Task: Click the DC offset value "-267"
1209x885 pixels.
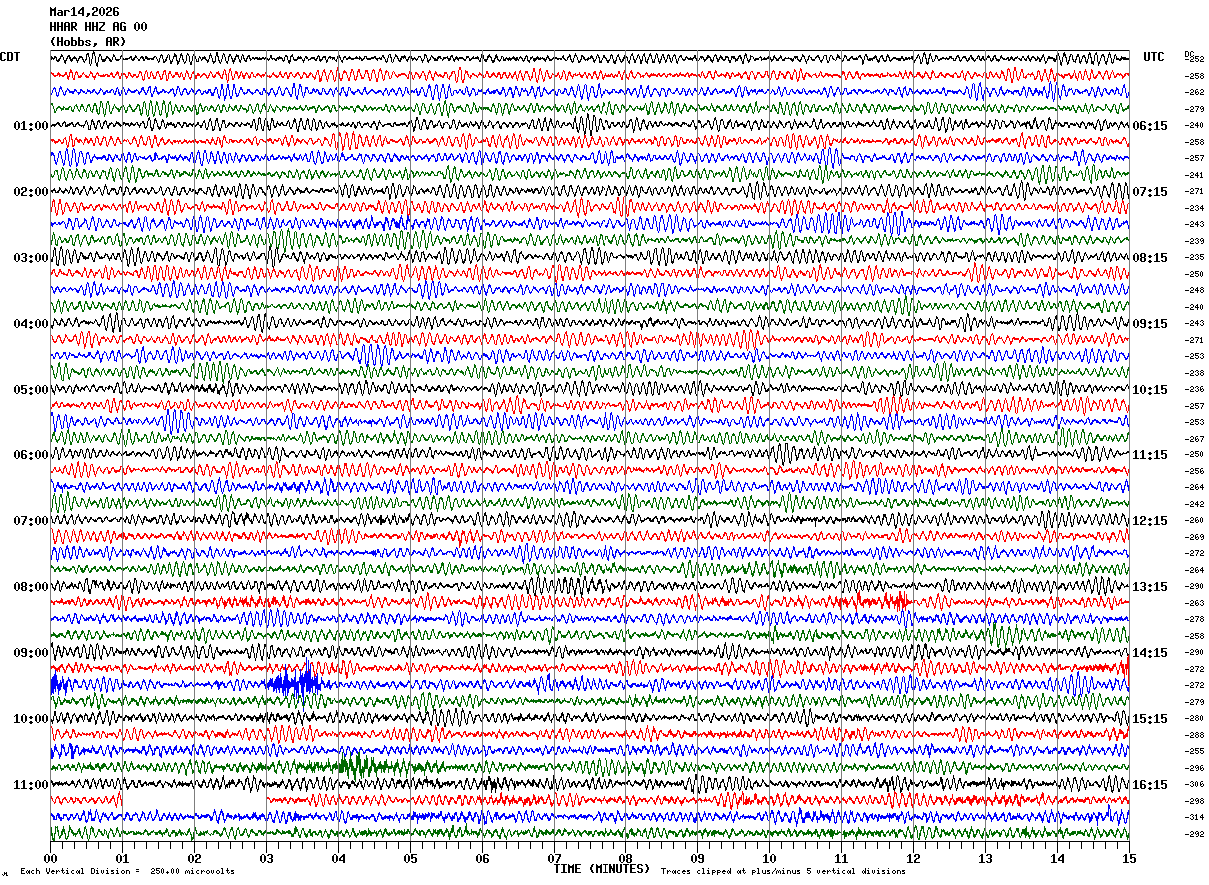Action: (1194, 439)
